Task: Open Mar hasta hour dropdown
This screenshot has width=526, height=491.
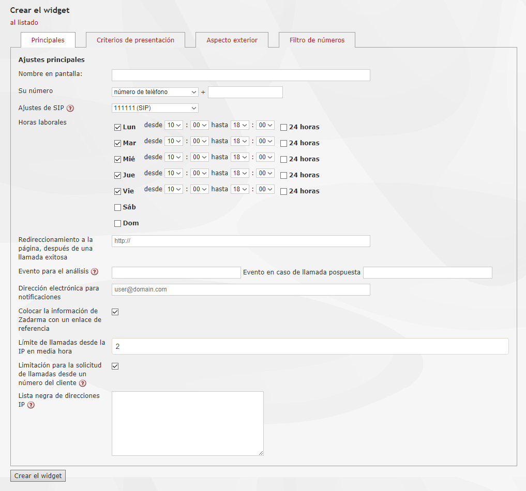Action: tap(240, 141)
